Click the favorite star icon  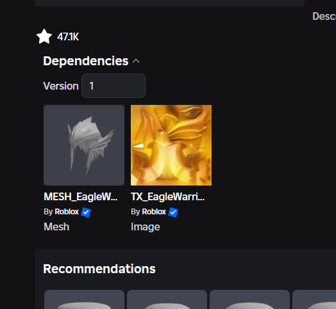point(44,36)
